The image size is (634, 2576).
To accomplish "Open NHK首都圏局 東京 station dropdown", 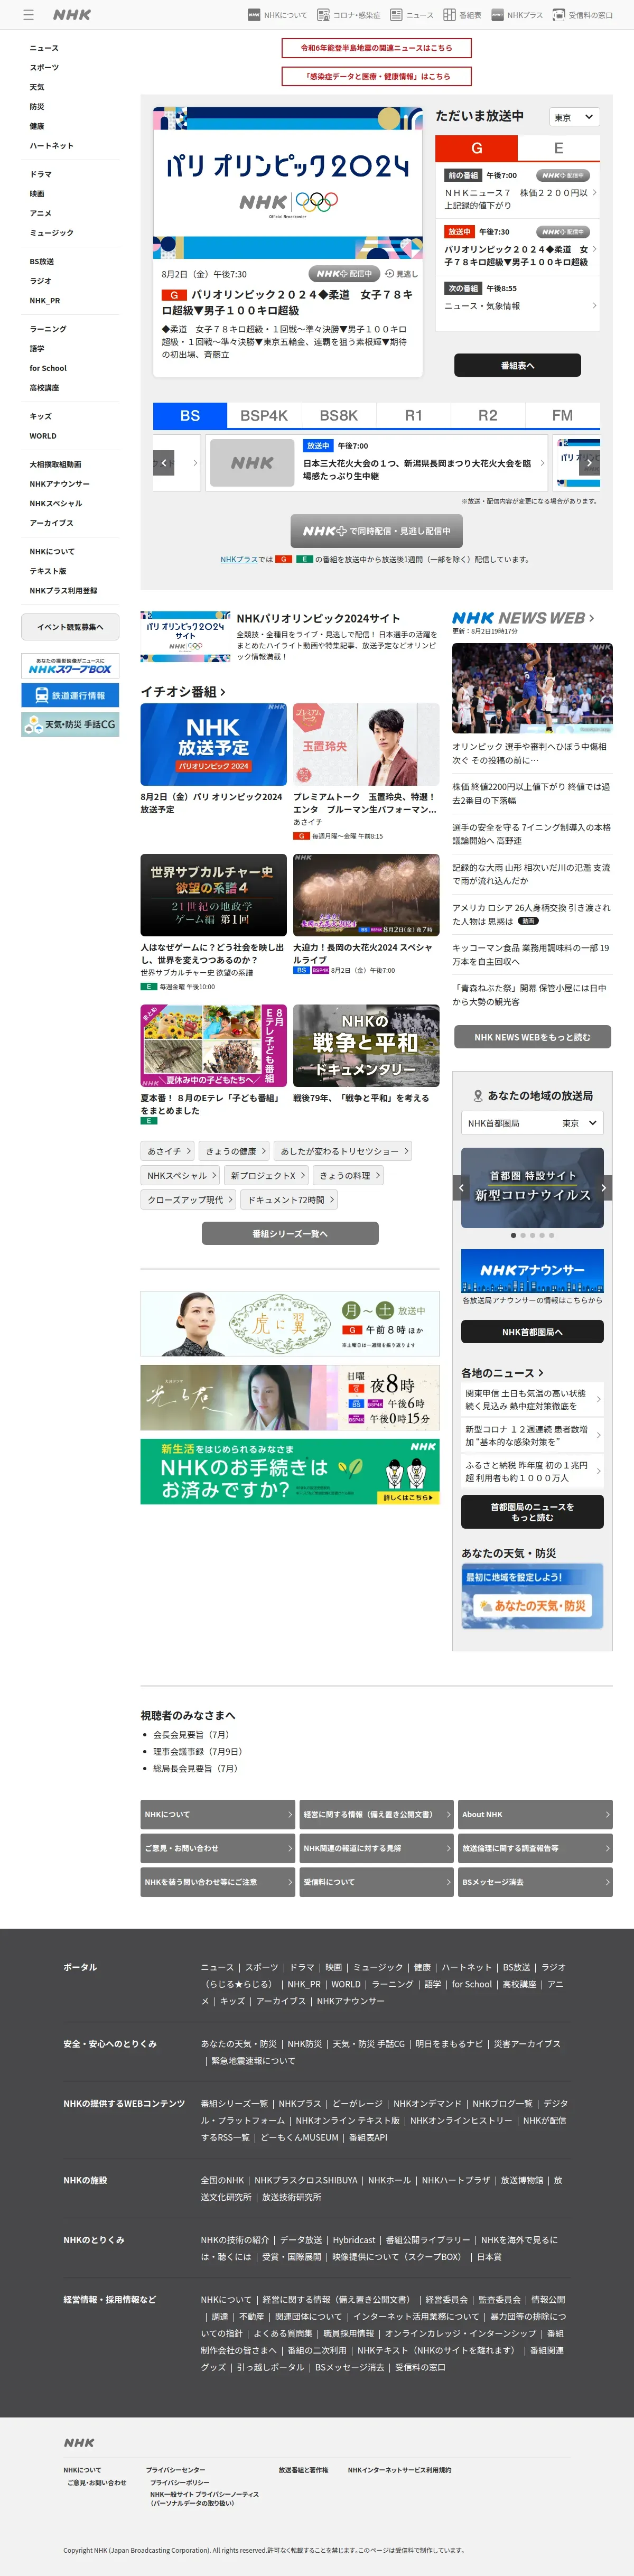I will pos(532,1123).
